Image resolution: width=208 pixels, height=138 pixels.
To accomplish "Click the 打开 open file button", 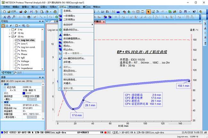I will tap(12, 11).
